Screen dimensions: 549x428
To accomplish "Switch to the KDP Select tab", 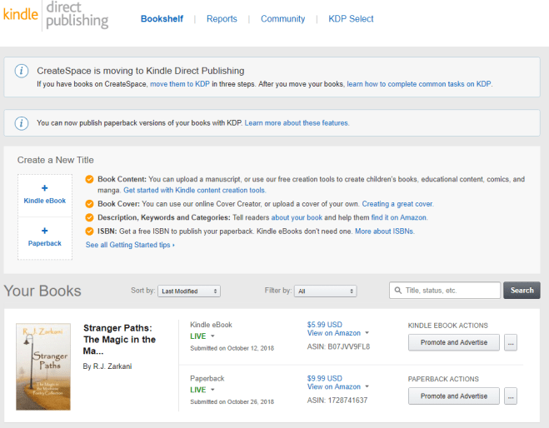I will (x=351, y=18).
